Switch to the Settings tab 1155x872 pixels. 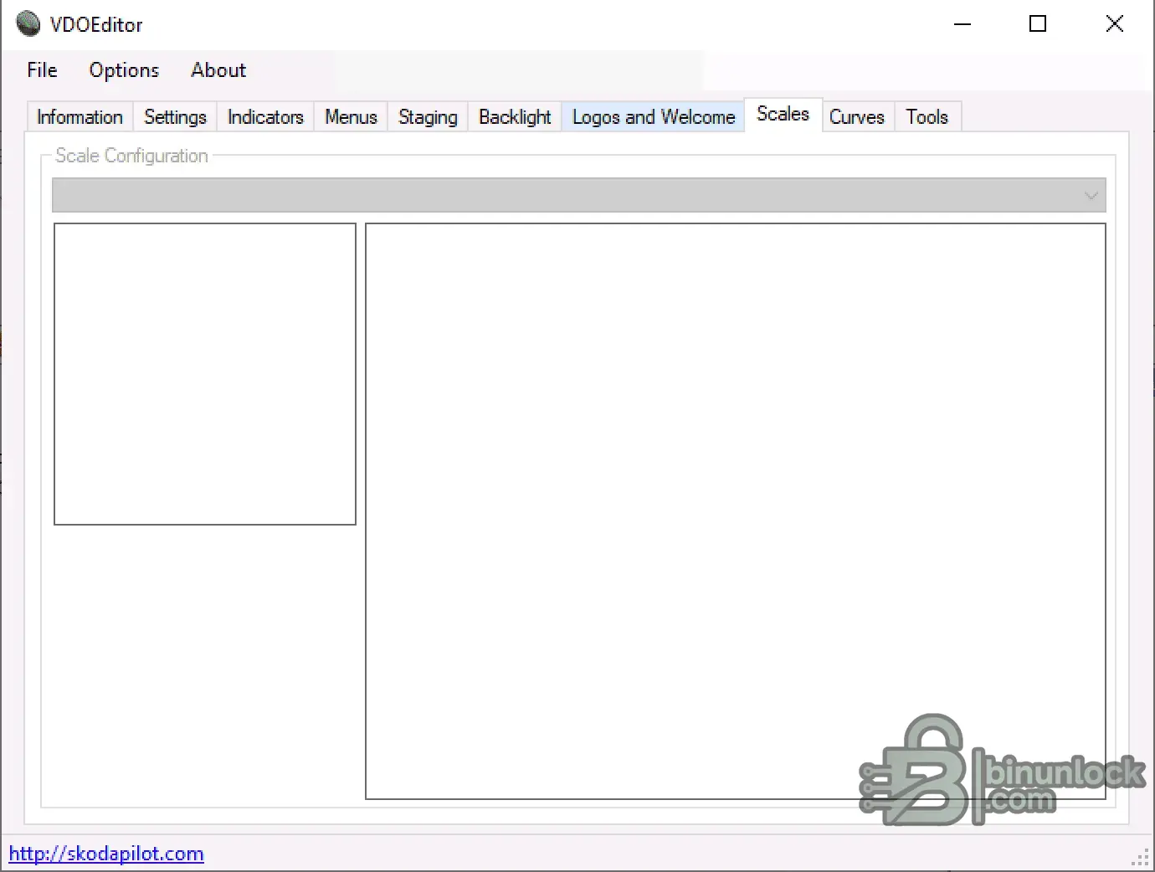pyautogui.click(x=175, y=117)
